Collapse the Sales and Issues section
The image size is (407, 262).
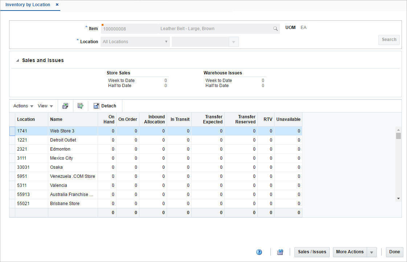[17, 60]
